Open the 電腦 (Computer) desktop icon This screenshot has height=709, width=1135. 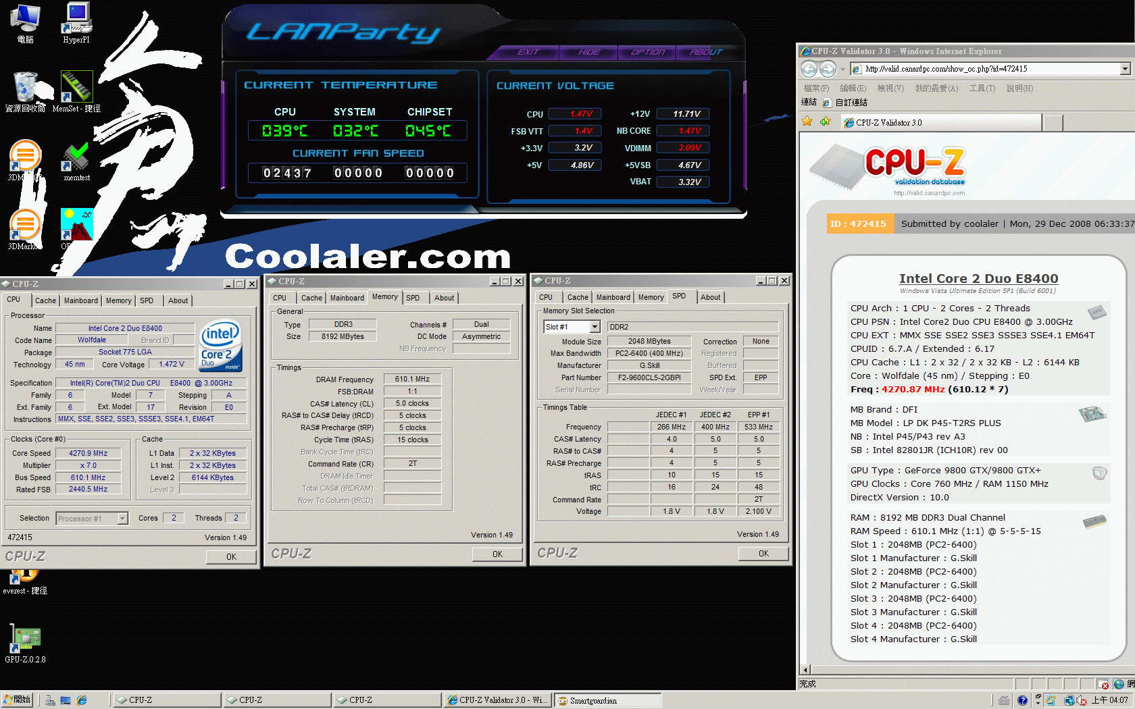pyautogui.click(x=26, y=24)
